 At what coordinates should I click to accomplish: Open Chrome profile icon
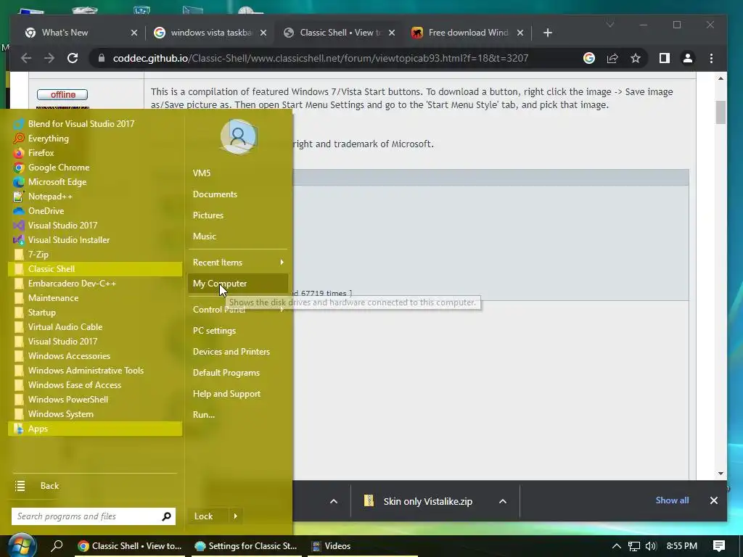688,58
